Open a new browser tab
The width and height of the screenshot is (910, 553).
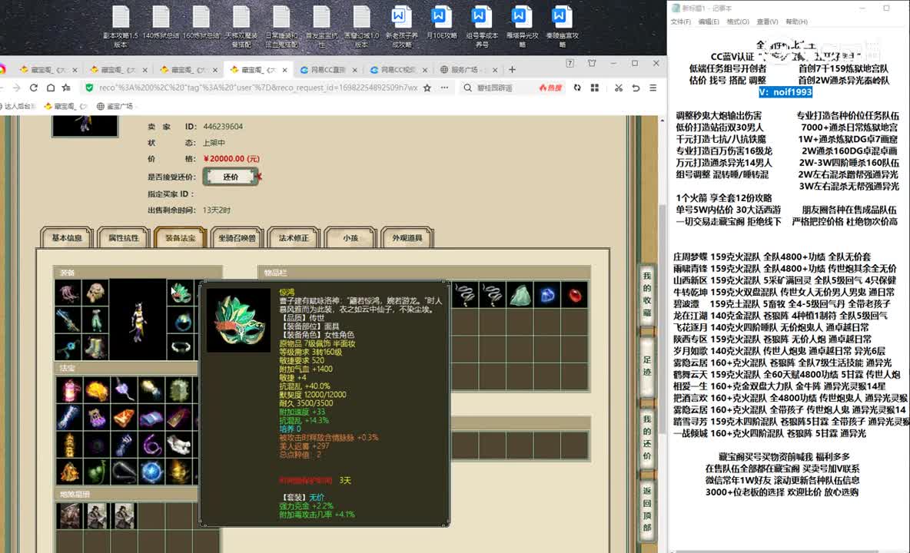point(512,70)
